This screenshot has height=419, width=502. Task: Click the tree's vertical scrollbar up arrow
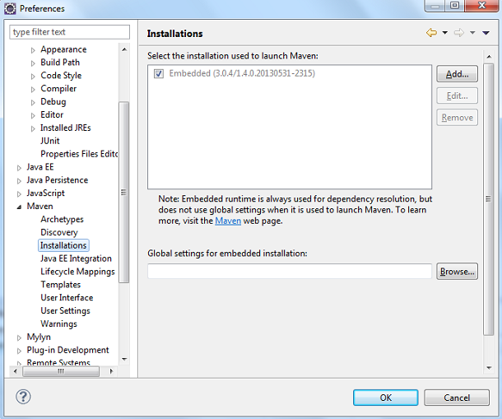point(124,49)
